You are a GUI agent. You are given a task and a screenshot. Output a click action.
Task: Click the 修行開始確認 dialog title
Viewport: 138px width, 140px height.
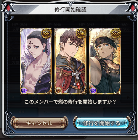tap(70, 9)
